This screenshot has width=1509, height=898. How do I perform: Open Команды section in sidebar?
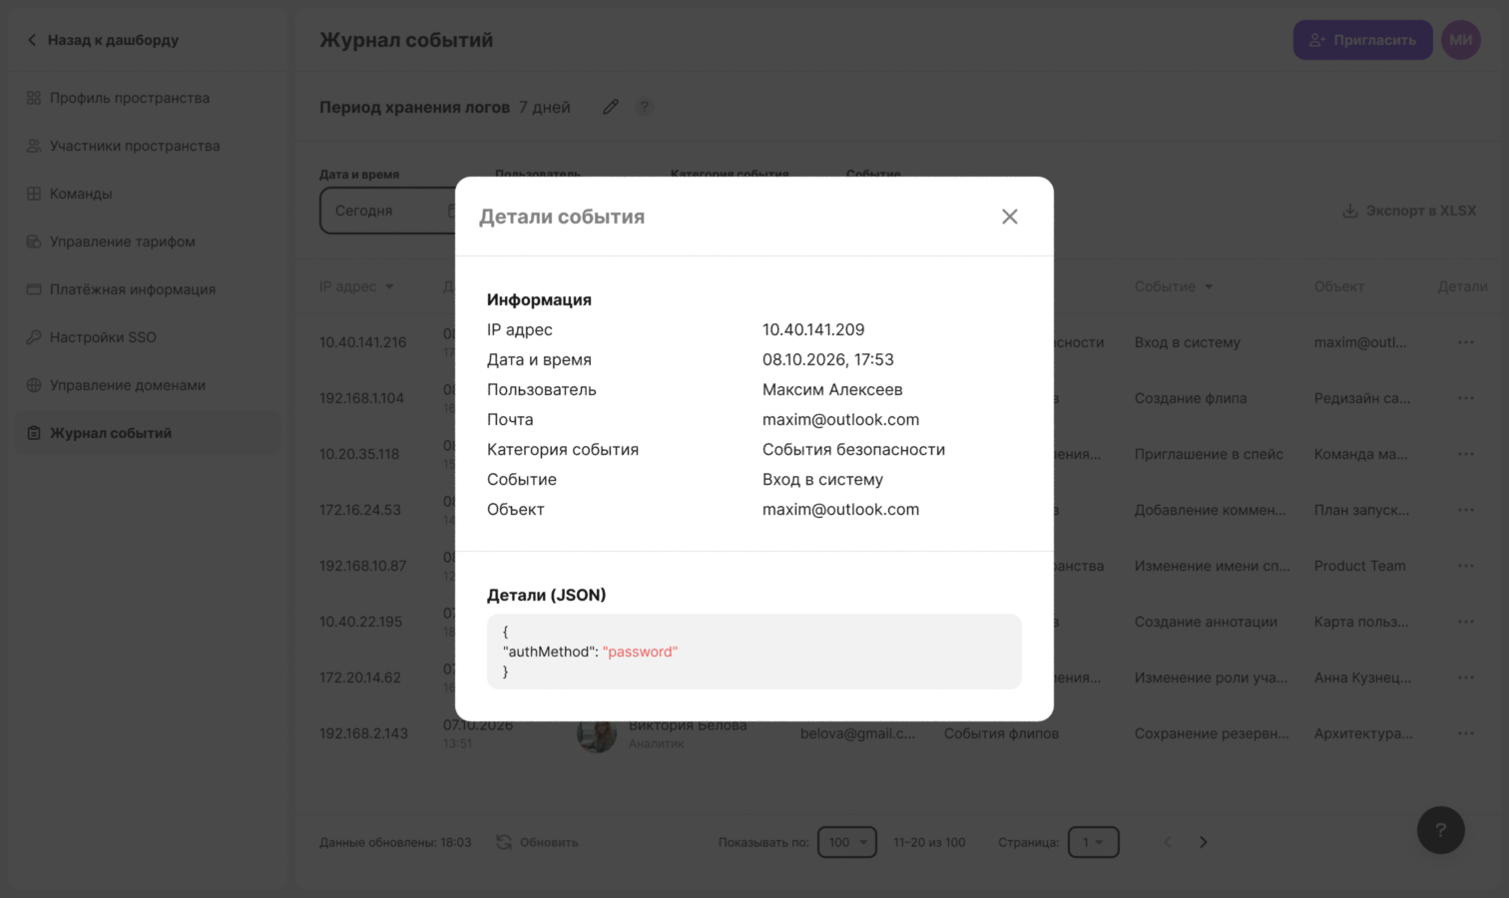(70, 194)
